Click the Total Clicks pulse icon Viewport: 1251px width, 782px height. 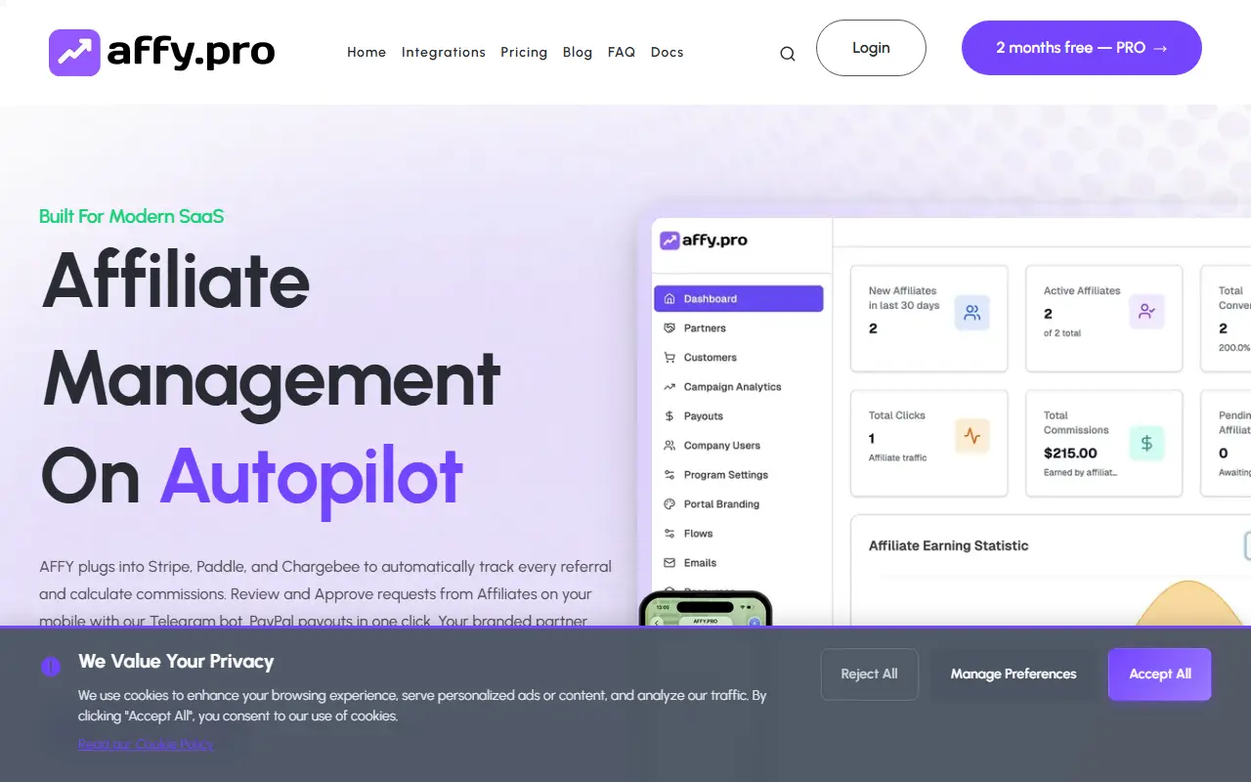[x=971, y=436]
